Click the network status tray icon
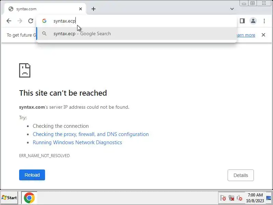This screenshot has height=205, width=273. point(231,198)
